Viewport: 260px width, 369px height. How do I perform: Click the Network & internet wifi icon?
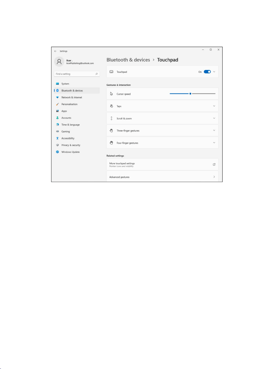(57, 97)
